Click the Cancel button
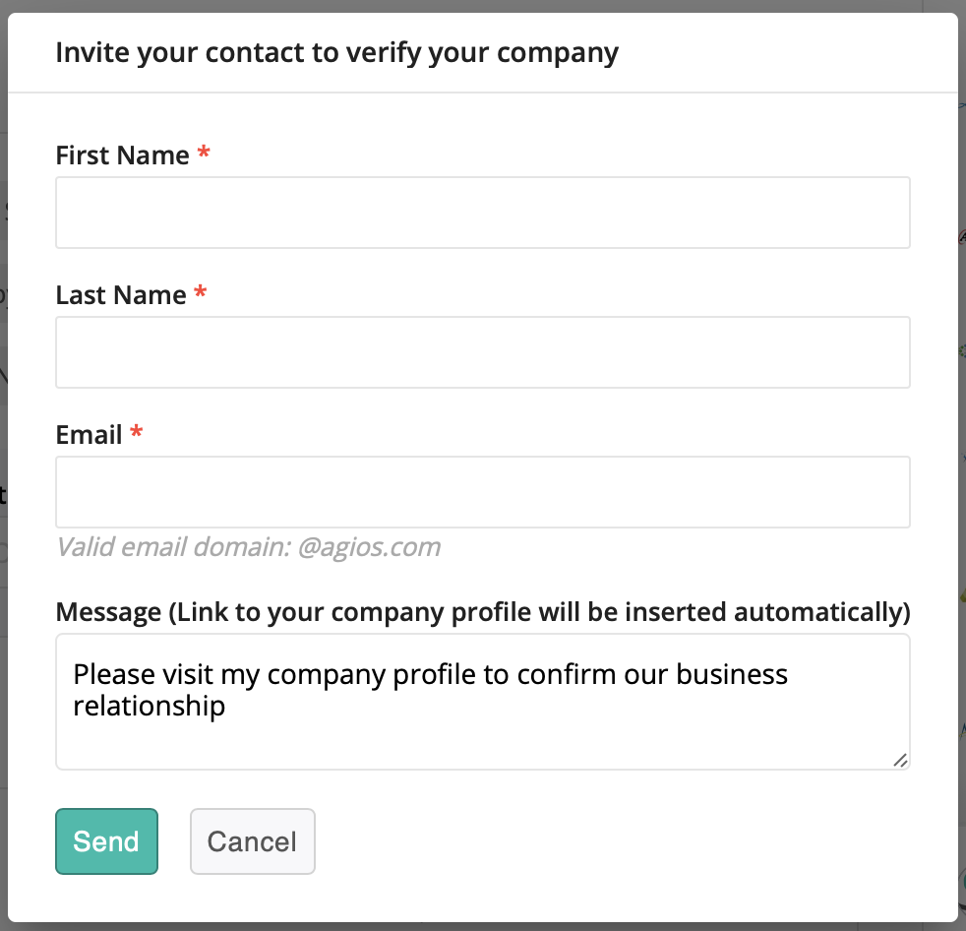Viewport: 966px width, 931px height. coord(252,841)
